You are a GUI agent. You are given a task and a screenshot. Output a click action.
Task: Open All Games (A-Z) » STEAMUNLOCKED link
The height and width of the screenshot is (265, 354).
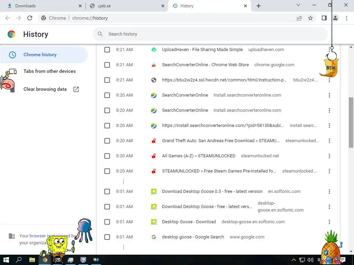tap(199, 156)
